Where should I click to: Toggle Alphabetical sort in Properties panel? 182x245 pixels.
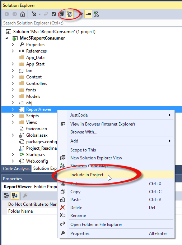tap(15, 196)
